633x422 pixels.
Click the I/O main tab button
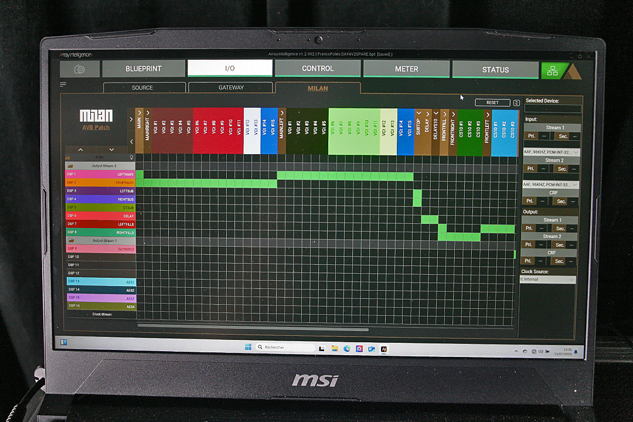click(x=230, y=68)
